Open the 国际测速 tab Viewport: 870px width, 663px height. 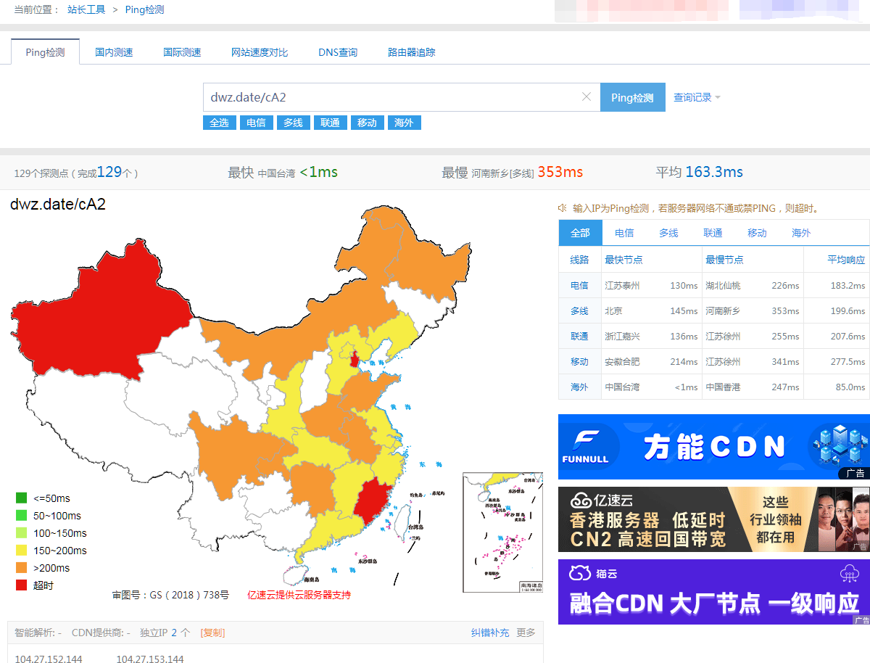click(x=182, y=52)
